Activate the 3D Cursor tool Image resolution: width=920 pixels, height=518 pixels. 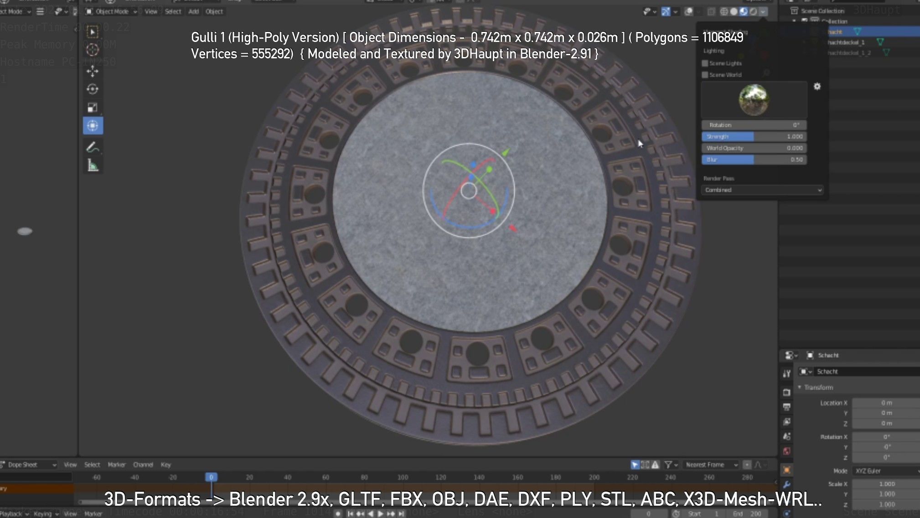click(93, 50)
